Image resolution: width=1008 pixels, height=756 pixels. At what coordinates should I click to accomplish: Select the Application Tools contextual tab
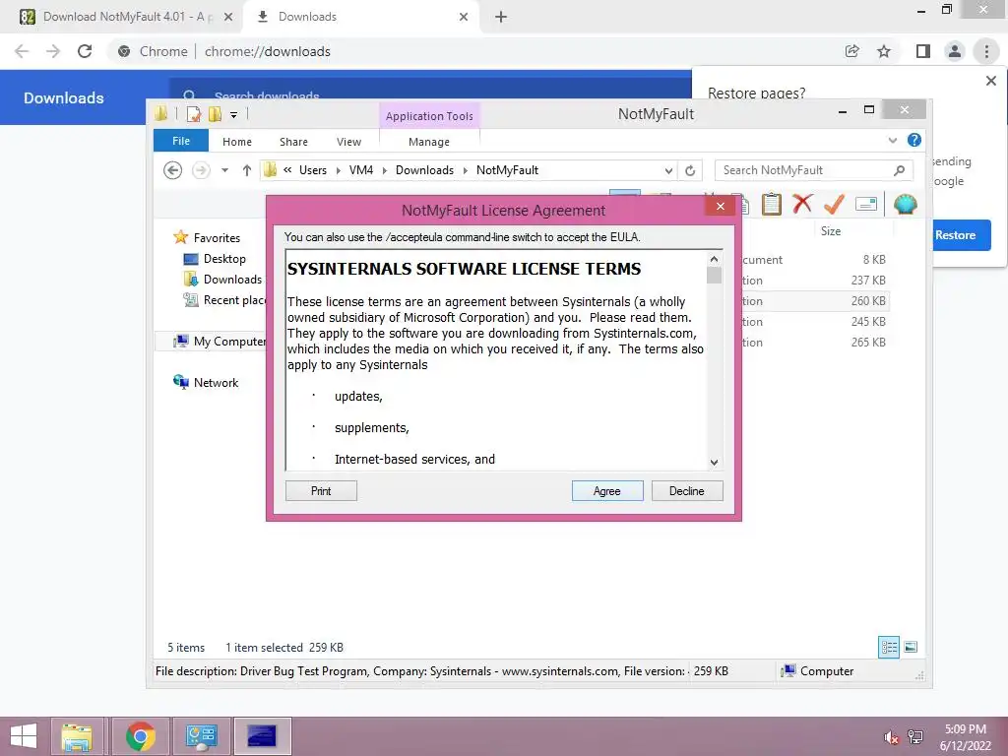429,116
